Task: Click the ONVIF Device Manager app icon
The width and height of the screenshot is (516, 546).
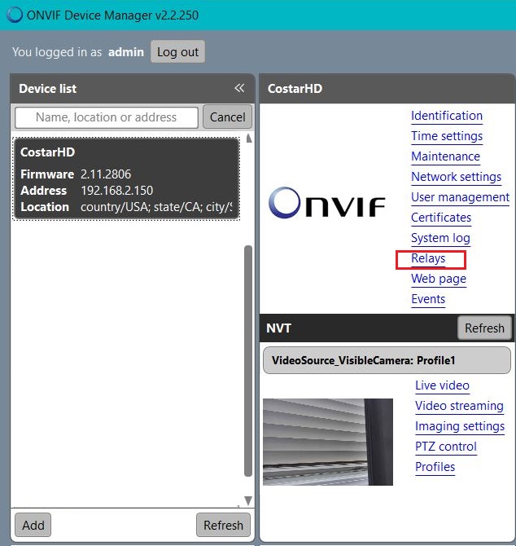Action: (x=15, y=15)
